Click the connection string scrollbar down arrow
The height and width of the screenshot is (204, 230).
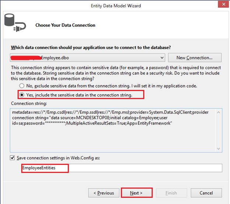coord(219,148)
